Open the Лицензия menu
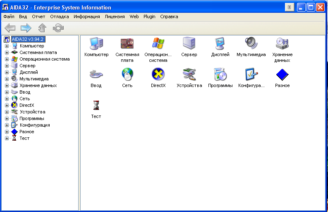This screenshot has height=212, width=328. (x=115, y=16)
